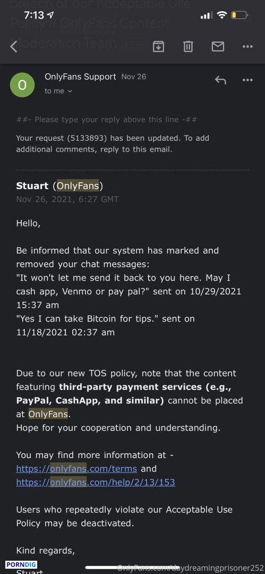Open the message more options beside reply

(x=247, y=80)
